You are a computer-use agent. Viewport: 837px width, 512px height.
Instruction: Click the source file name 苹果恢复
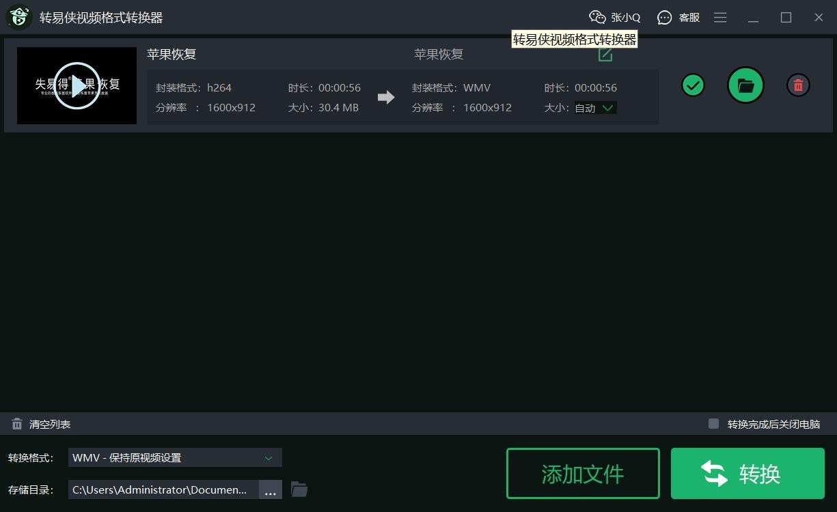(171, 55)
